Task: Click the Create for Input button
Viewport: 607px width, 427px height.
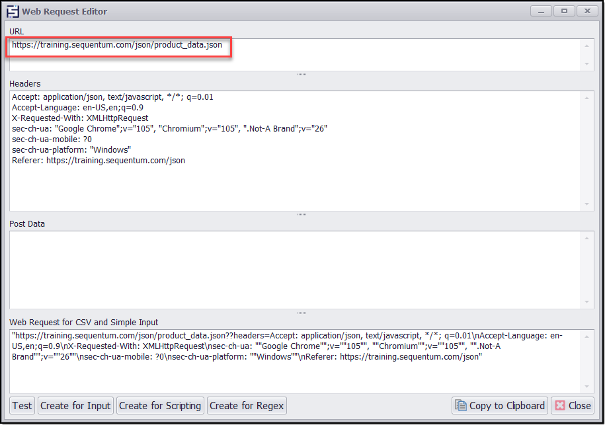Action: pos(75,405)
